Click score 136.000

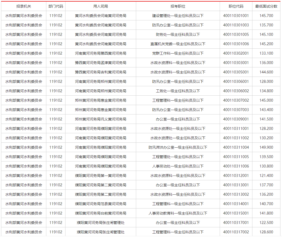[x=266, y=63]
